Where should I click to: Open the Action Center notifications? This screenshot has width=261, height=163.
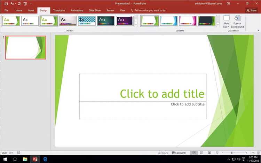tap(244, 159)
